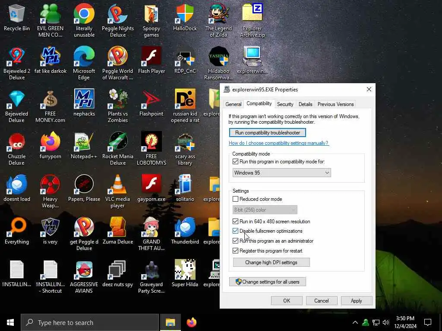Select the Heavy Weap... desktop shortcut

tap(50, 191)
